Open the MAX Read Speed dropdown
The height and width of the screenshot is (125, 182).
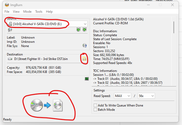122,96
